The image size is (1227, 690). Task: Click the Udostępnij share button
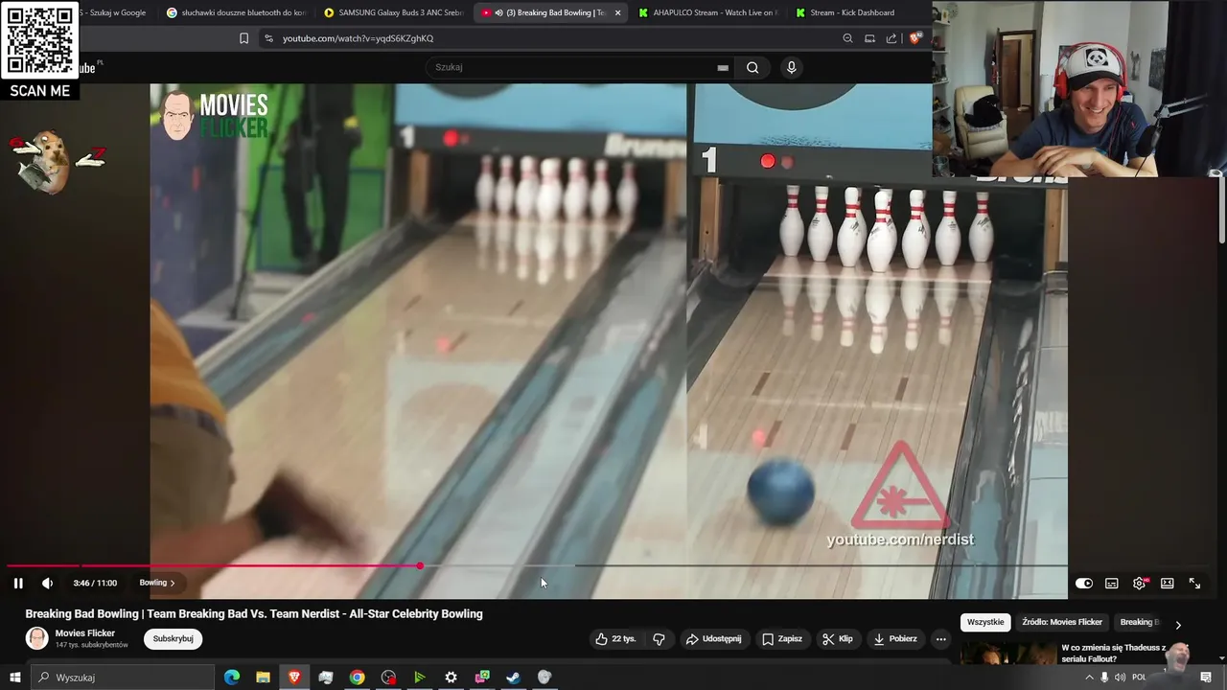[x=714, y=639]
